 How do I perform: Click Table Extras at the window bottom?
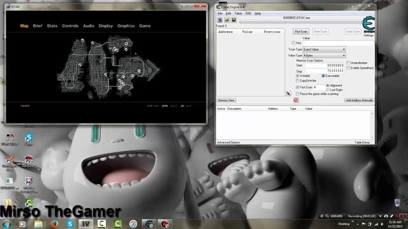tap(362, 142)
